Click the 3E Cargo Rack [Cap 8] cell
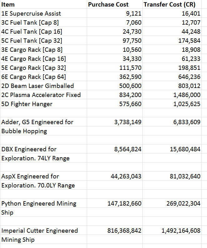Image resolution: width=207 pixels, height=248 pixels. (x=43, y=50)
